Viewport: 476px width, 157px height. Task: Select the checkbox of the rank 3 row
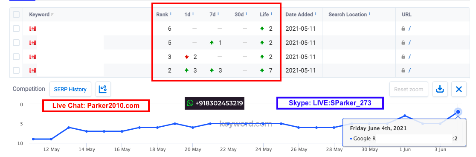(16, 56)
